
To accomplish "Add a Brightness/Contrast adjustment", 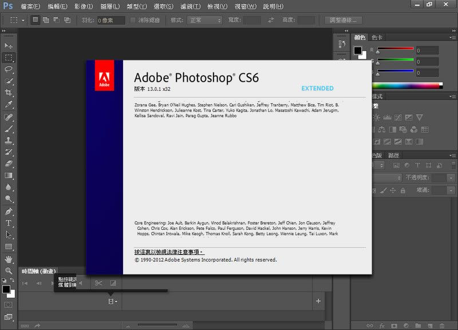I will [x=377, y=117].
